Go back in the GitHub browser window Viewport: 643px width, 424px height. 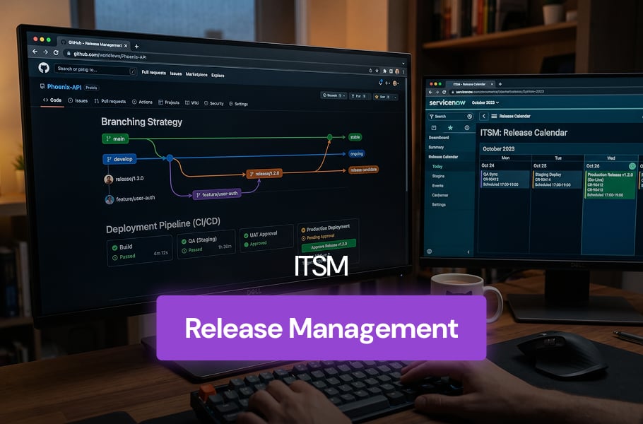pyautogui.click(x=35, y=52)
